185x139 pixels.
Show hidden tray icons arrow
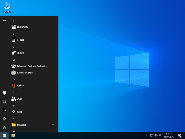pyautogui.click(x=147, y=135)
